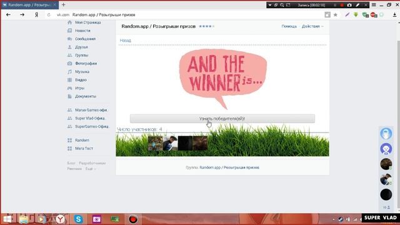Open the Windows Start button
This screenshot has height=225, width=400.
coord(7,219)
